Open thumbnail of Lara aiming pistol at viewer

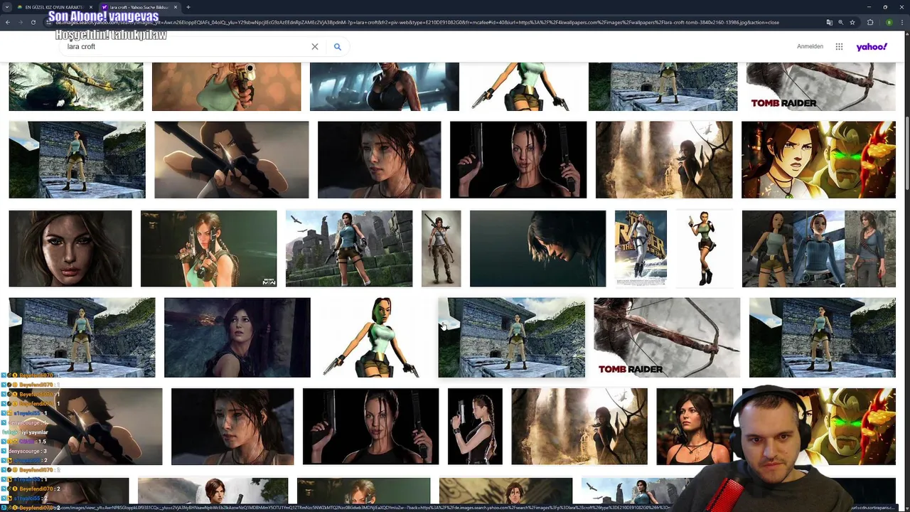(226, 87)
